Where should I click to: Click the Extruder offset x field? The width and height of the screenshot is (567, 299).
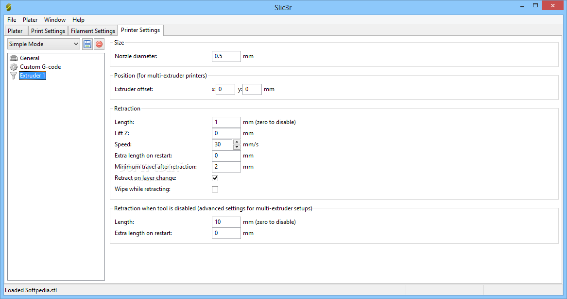[225, 89]
